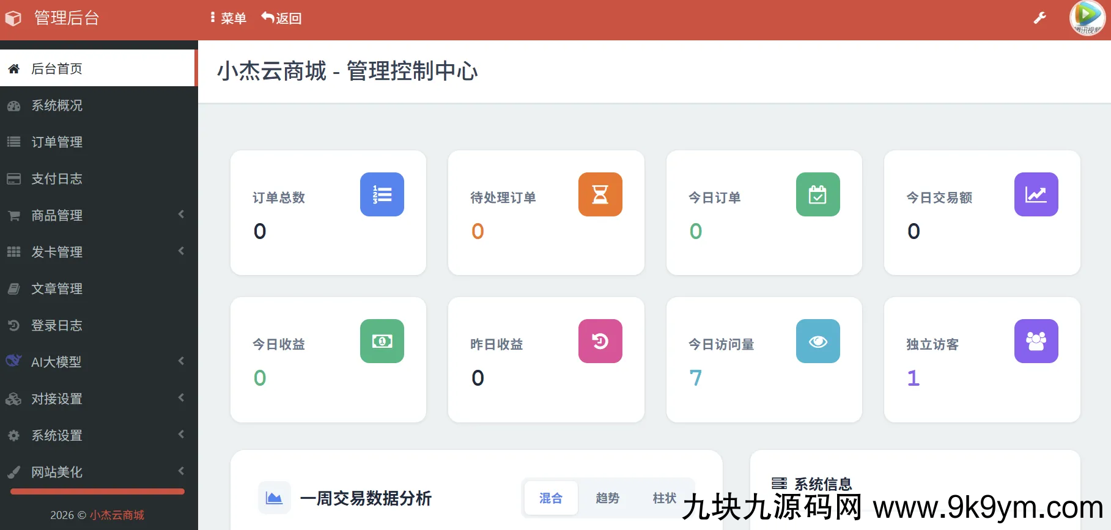Click the green cash today's income icon
This screenshot has width=1111, height=530.
382,341
